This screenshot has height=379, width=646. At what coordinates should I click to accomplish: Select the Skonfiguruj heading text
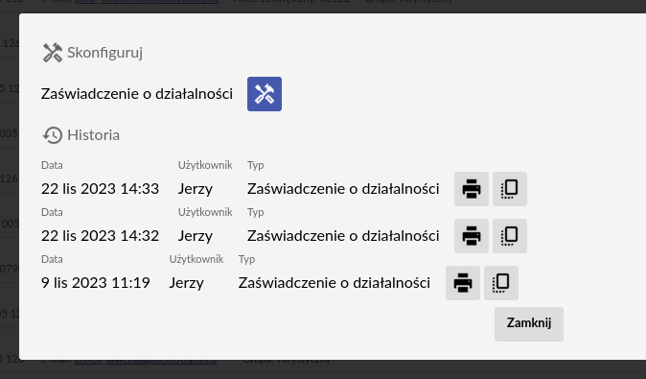105,53
